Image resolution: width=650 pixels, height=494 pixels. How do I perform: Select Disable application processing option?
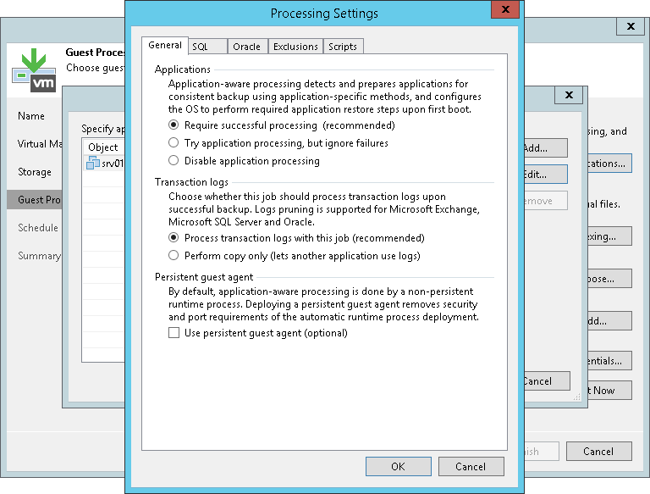pyautogui.click(x=174, y=160)
